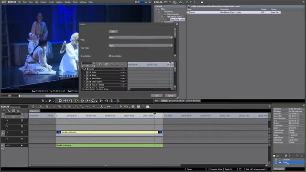This screenshot has width=306, height=172.
Task: Click the player position scrub bar slider
Action: (19, 96)
